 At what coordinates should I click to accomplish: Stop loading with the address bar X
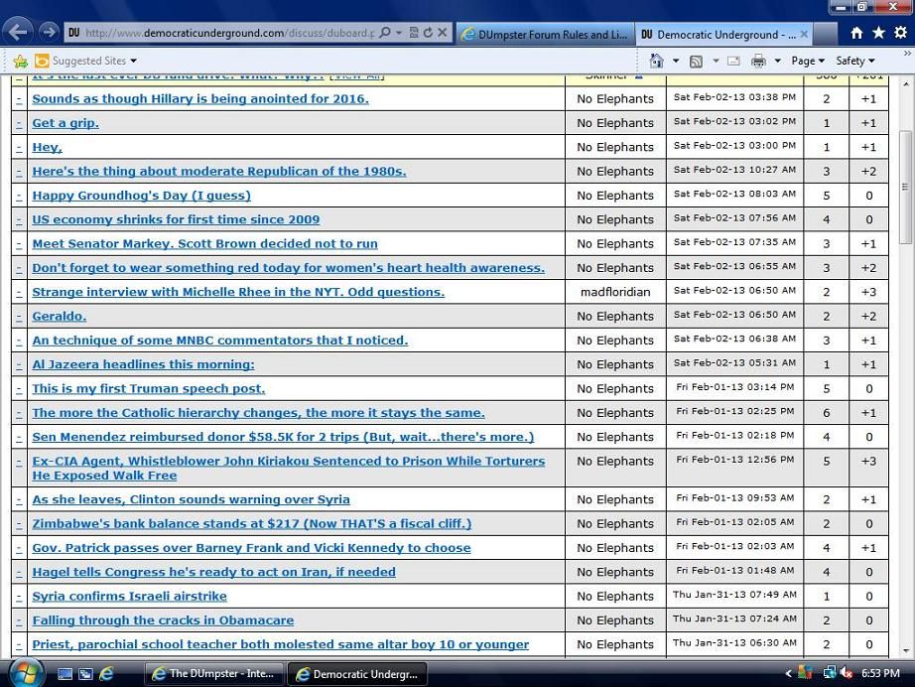tap(443, 33)
